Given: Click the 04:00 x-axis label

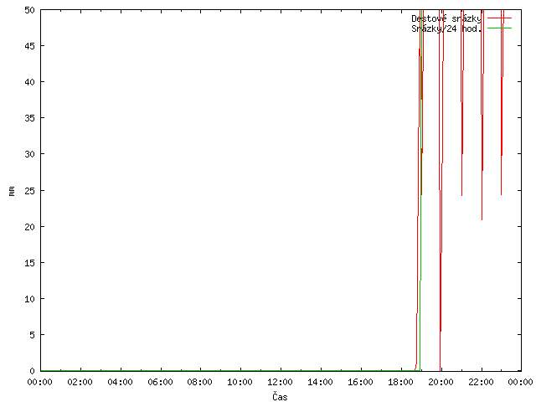Looking at the screenshot, I should point(120,382).
